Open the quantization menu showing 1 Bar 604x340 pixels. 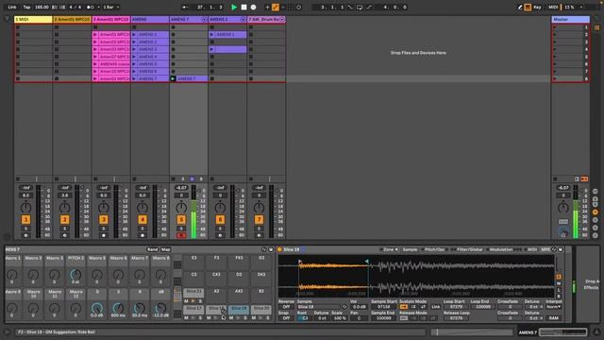click(x=111, y=7)
